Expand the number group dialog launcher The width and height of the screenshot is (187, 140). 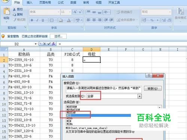171,27
